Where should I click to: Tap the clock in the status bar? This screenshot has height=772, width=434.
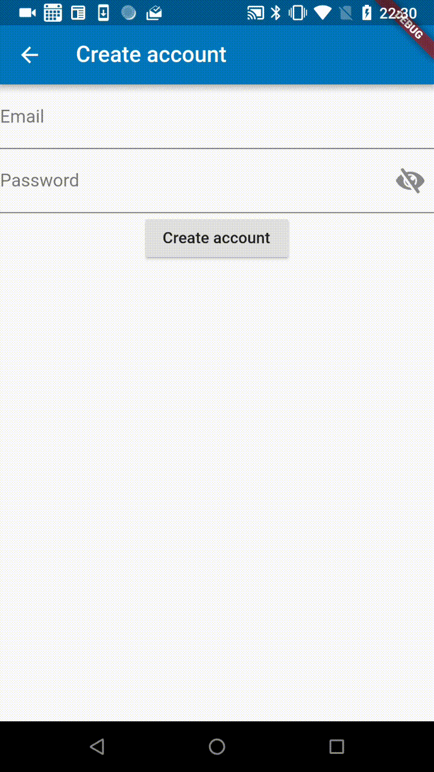pos(397,13)
